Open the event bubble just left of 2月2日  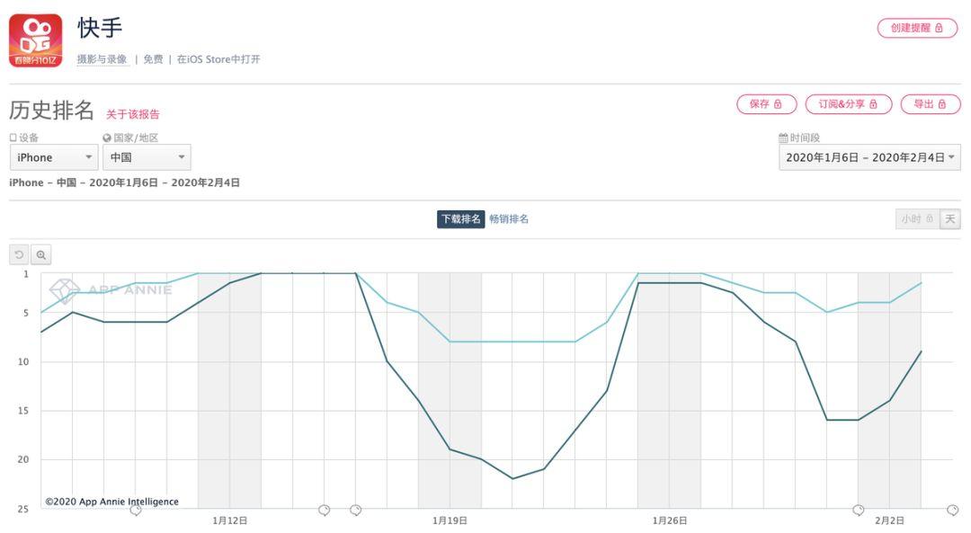click(859, 511)
